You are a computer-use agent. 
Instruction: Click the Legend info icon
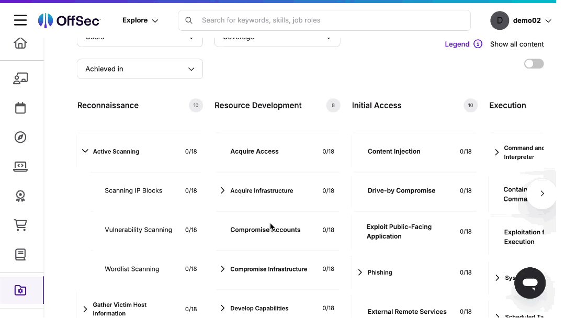(x=478, y=44)
